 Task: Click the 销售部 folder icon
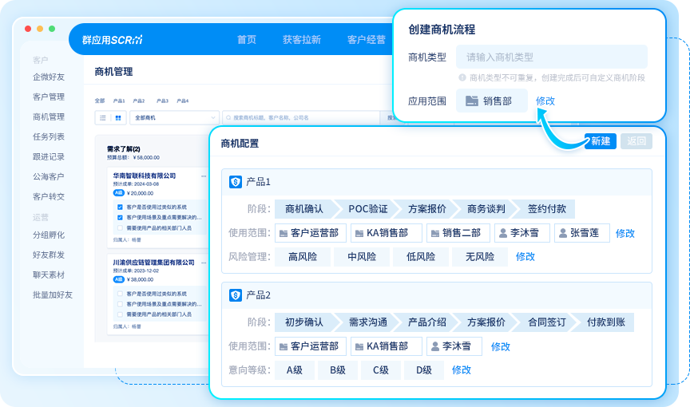click(471, 101)
